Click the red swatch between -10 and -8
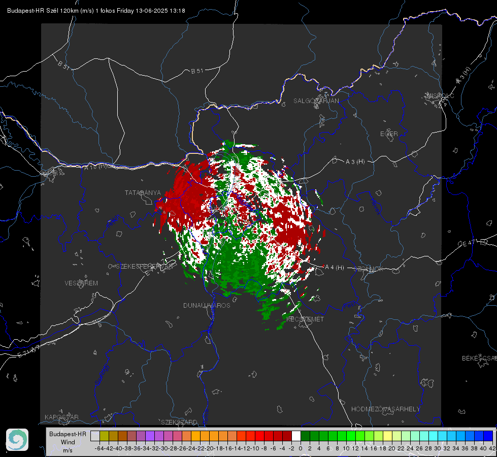The image size is (497, 457). coord(259,436)
